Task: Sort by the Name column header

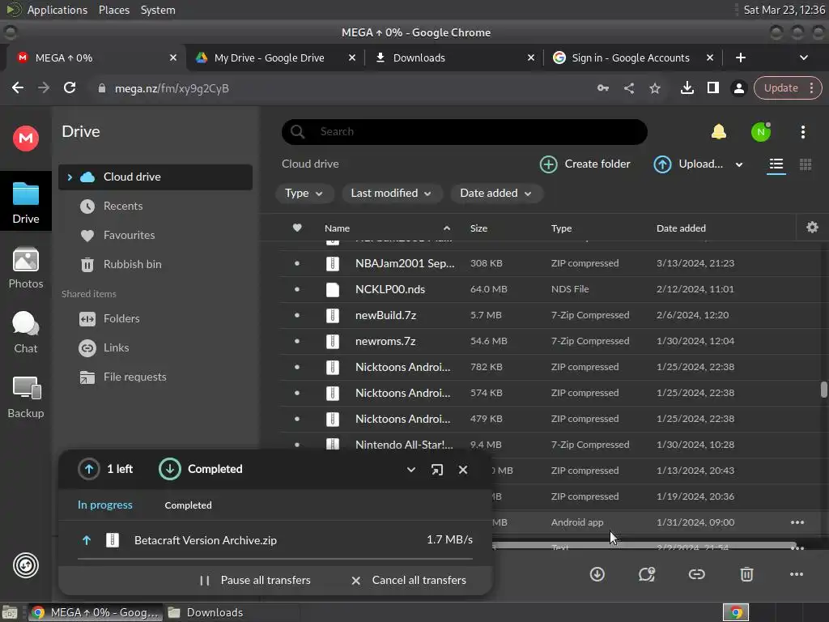Action: (337, 228)
